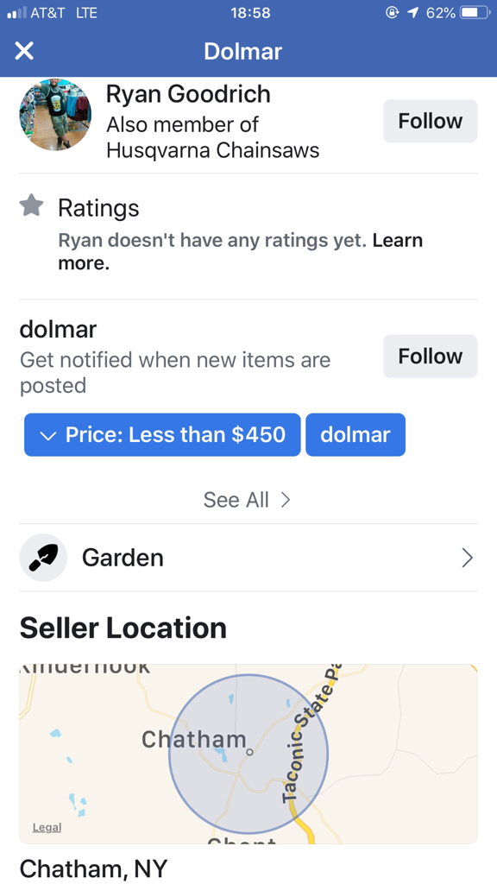The width and height of the screenshot is (497, 884).
Task: Open the seller location map
Action: 248,754
